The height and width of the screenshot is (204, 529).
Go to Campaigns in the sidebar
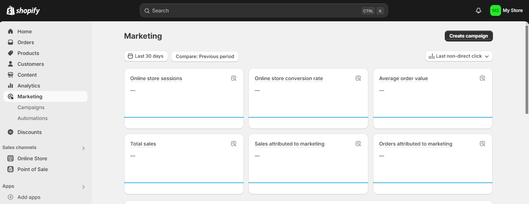pos(31,107)
